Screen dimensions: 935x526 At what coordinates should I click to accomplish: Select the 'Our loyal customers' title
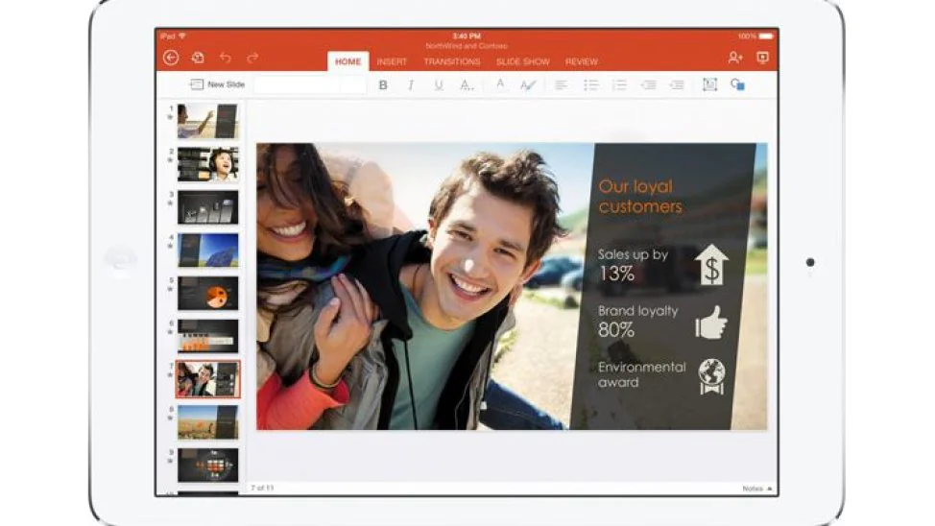point(640,196)
